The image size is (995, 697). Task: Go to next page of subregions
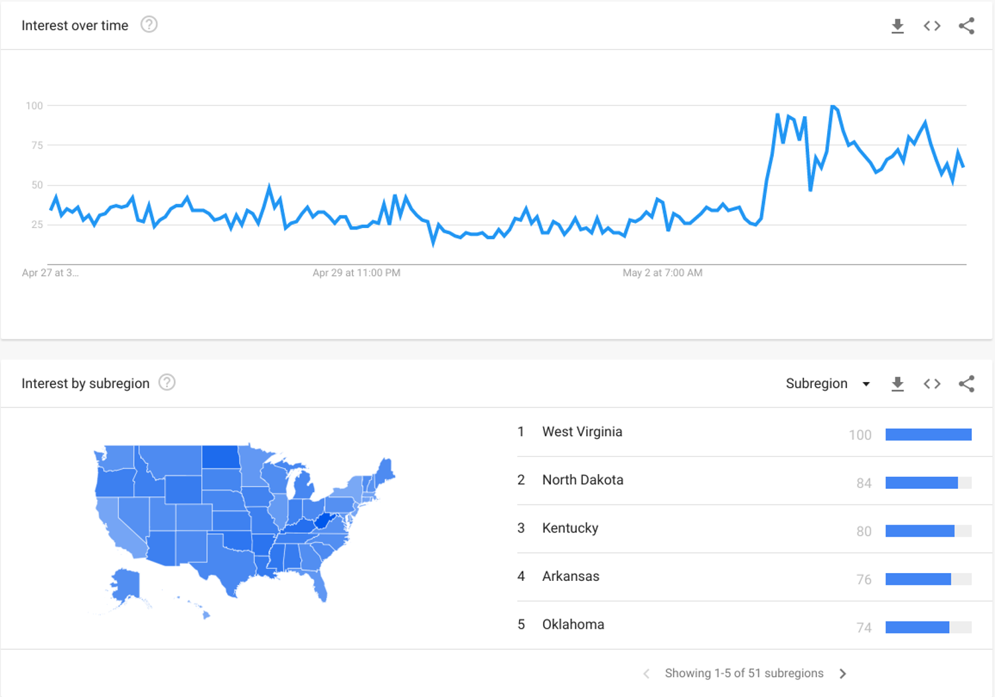pos(843,674)
